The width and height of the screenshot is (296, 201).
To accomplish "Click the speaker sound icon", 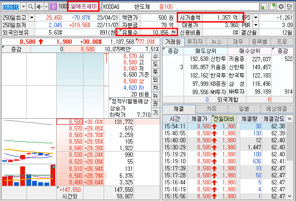I will point(40,7).
